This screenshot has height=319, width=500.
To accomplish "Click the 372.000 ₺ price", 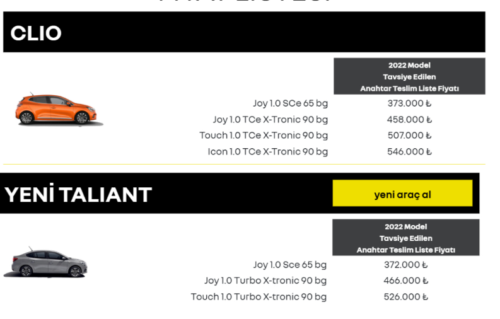I will (405, 265).
